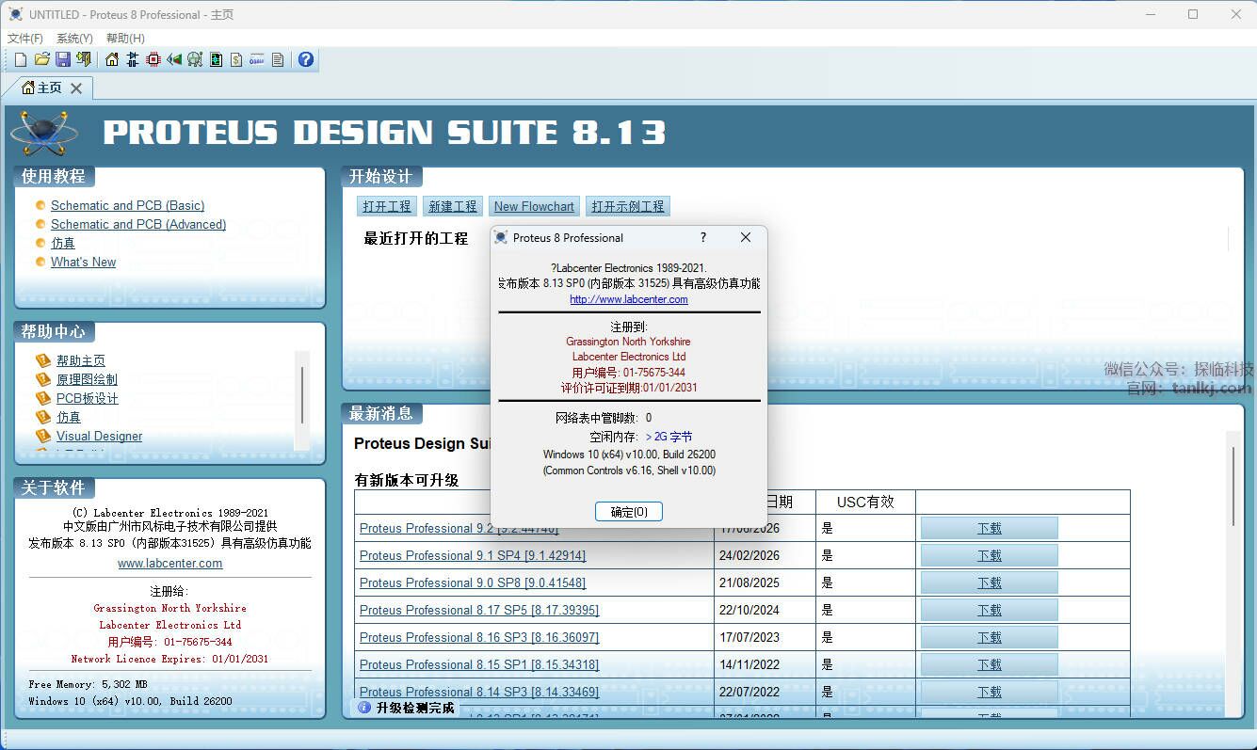Screen dimensions: 1257x750
Task: Click the book icon beside Visual Designer
Action: click(43, 436)
